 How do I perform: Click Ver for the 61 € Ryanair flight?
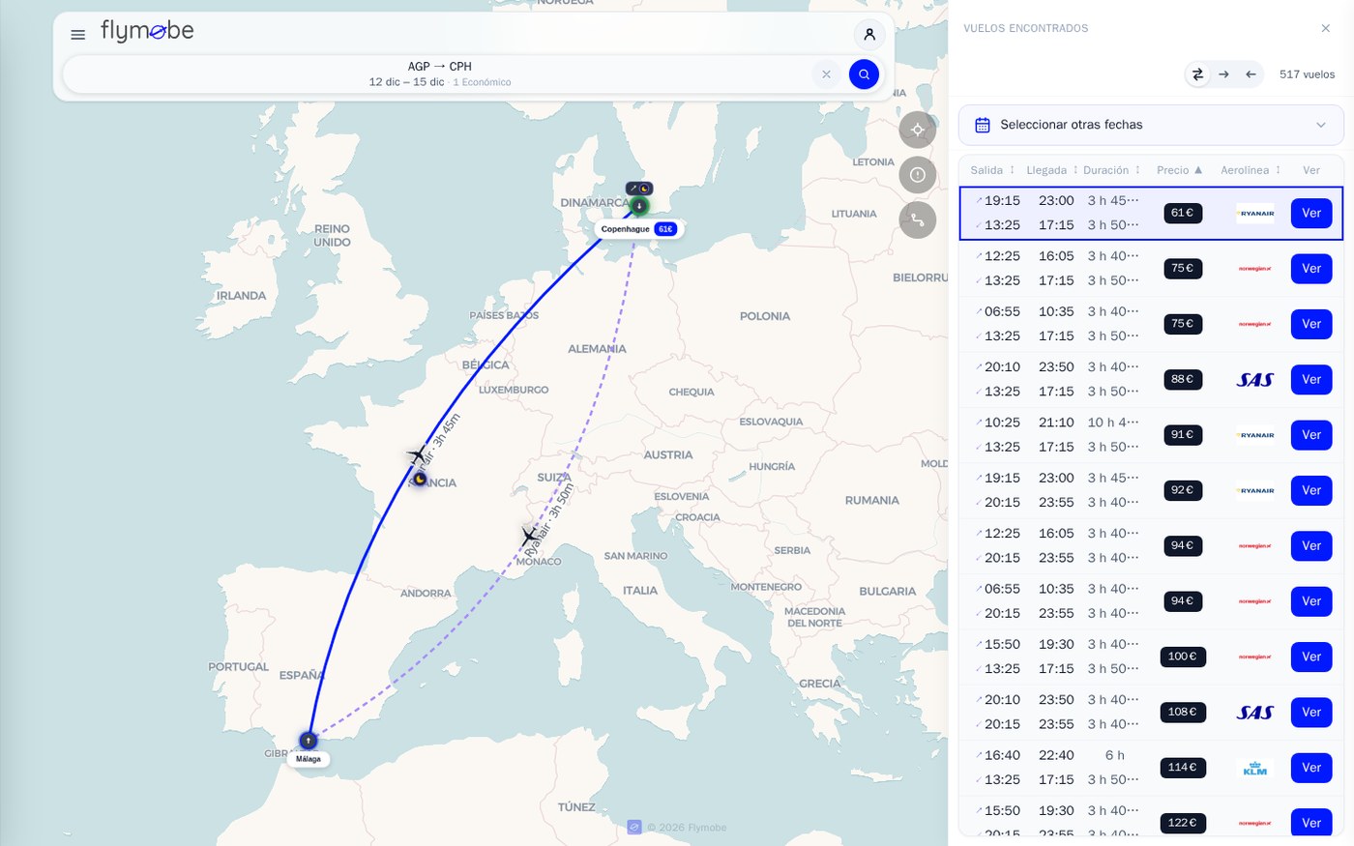[x=1311, y=214]
